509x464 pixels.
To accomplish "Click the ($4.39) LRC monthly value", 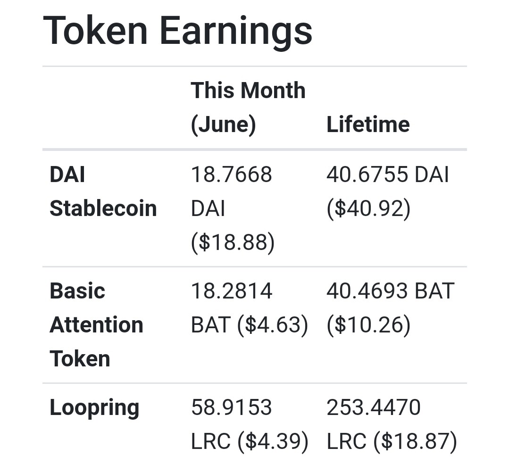I will 273,441.
